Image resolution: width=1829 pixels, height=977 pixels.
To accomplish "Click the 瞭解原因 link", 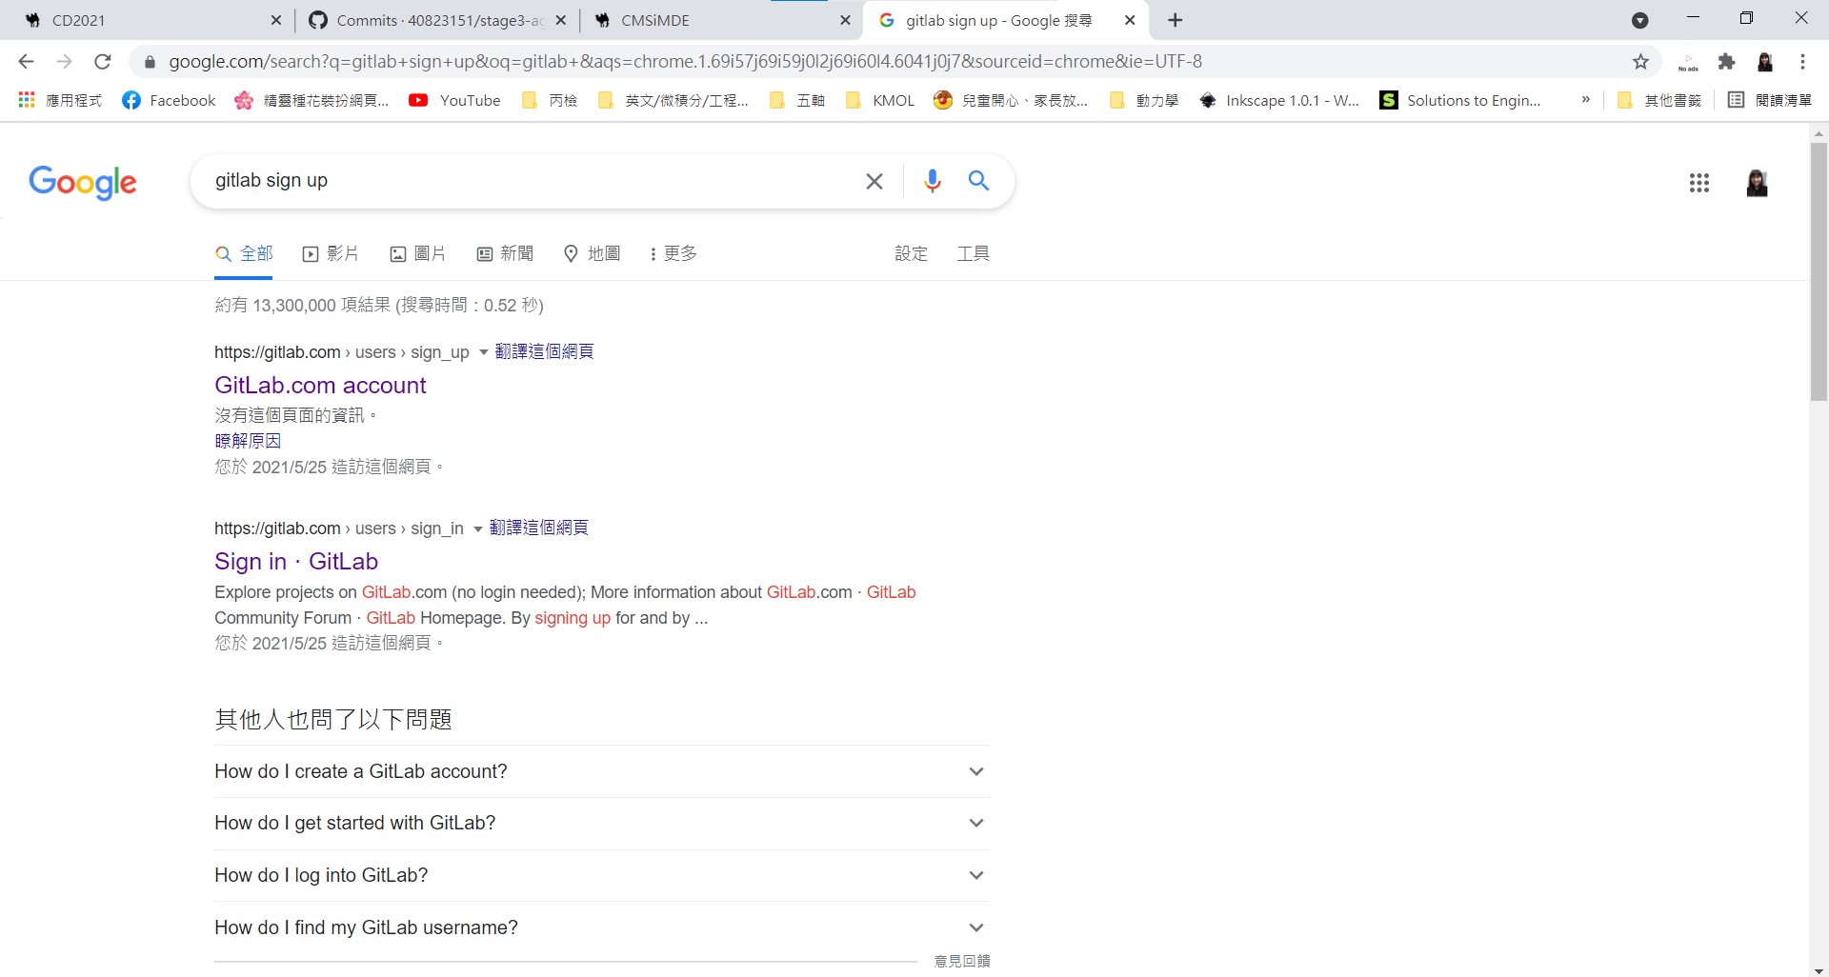I will pyautogui.click(x=248, y=441).
